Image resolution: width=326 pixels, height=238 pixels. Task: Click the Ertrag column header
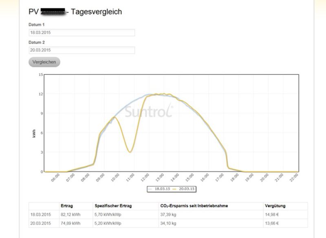click(x=67, y=206)
